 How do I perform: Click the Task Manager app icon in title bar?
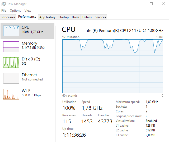click(4, 4)
